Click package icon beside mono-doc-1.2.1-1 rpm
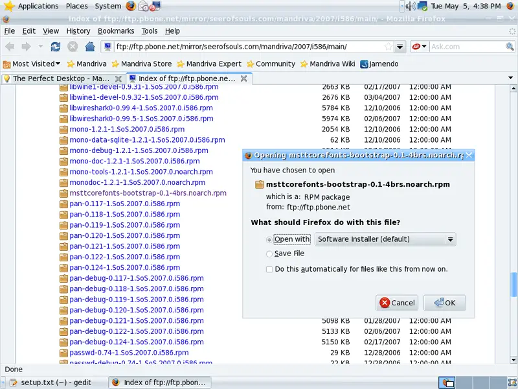Image resolution: width=518 pixels, height=389 pixels. [x=63, y=161]
